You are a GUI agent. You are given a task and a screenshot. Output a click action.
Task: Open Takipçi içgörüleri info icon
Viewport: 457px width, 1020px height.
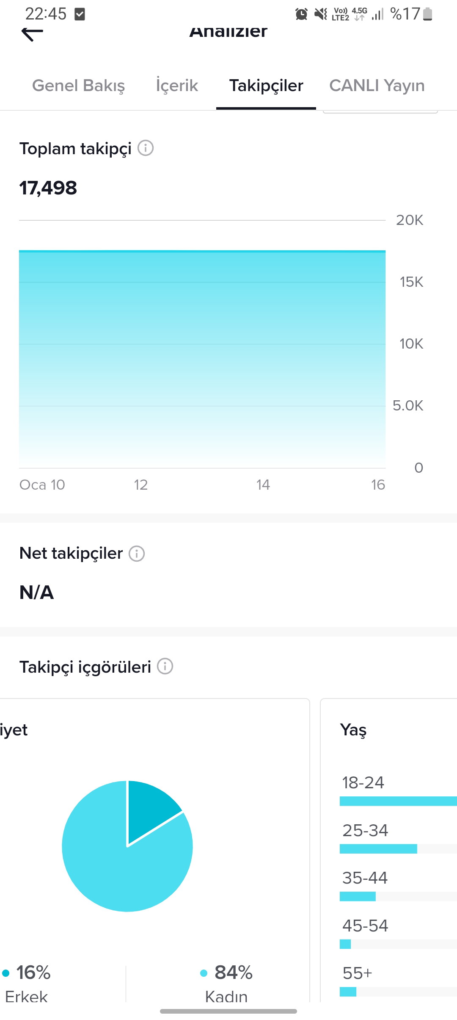[x=165, y=666]
